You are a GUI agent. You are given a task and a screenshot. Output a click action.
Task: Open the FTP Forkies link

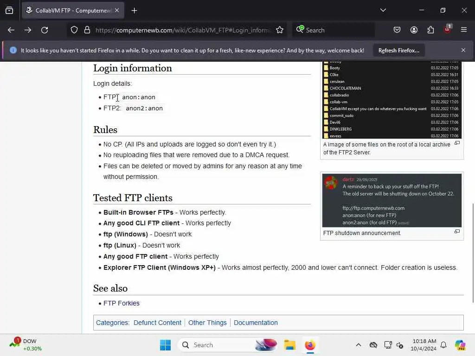(122, 303)
